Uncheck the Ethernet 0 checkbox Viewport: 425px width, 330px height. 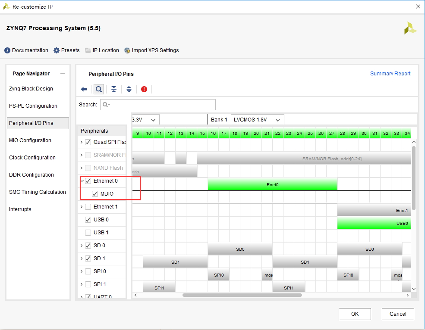(88, 181)
